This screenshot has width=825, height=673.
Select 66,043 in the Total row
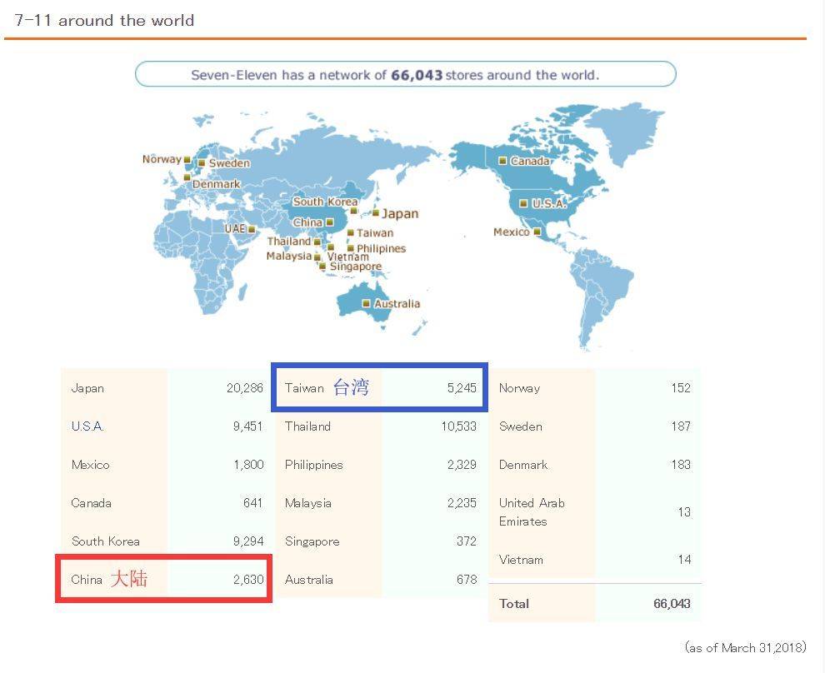[672, 604]
